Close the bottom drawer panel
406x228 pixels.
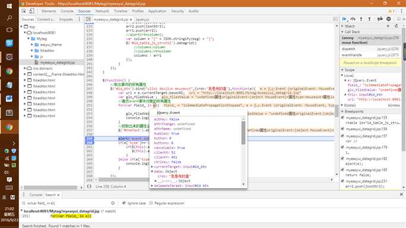401,194
